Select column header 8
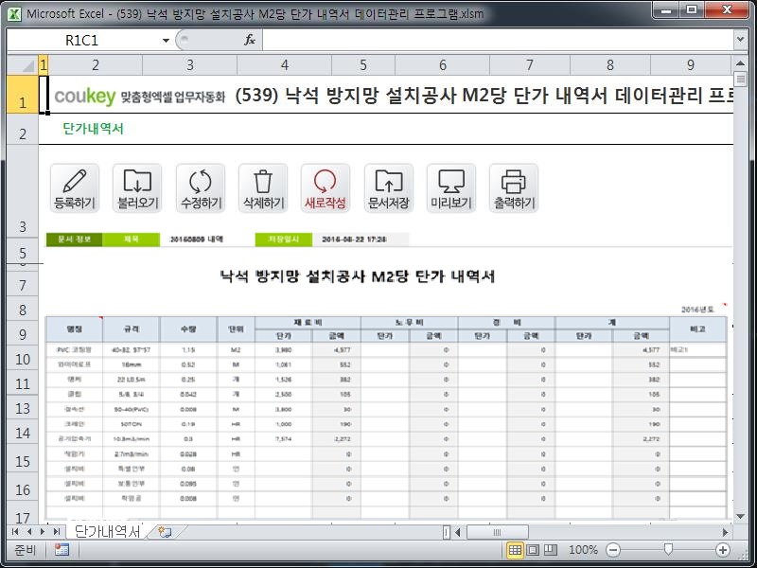 (610, 64)
